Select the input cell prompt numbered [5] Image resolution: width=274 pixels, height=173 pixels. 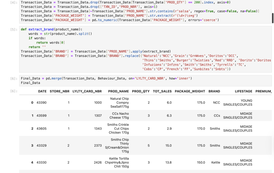coord(14,29)
